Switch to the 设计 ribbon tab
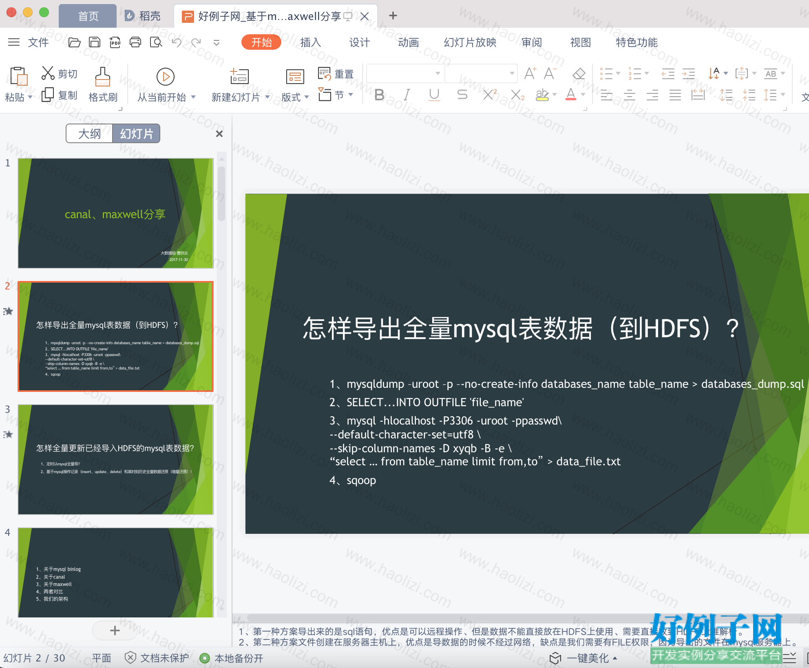This screenshot has height=668, width=809. point(359,42)
